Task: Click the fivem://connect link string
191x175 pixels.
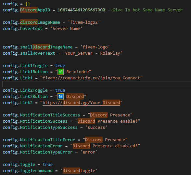Action: pos(91,78)
